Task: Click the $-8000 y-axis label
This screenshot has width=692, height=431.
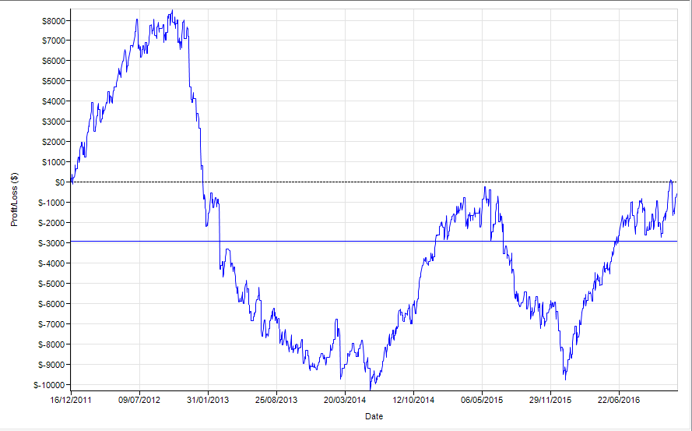Action: click(52, 344)
